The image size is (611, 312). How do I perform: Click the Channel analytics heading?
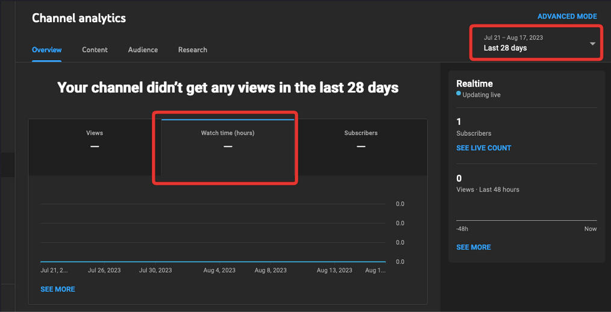79,18
